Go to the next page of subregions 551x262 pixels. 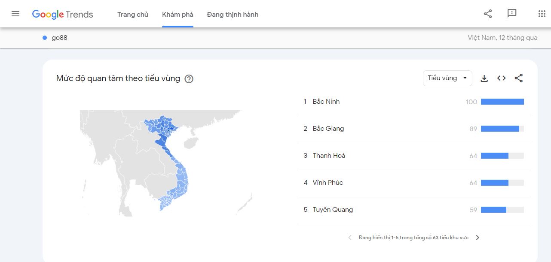pyautogui.click(x=478, y=238)
